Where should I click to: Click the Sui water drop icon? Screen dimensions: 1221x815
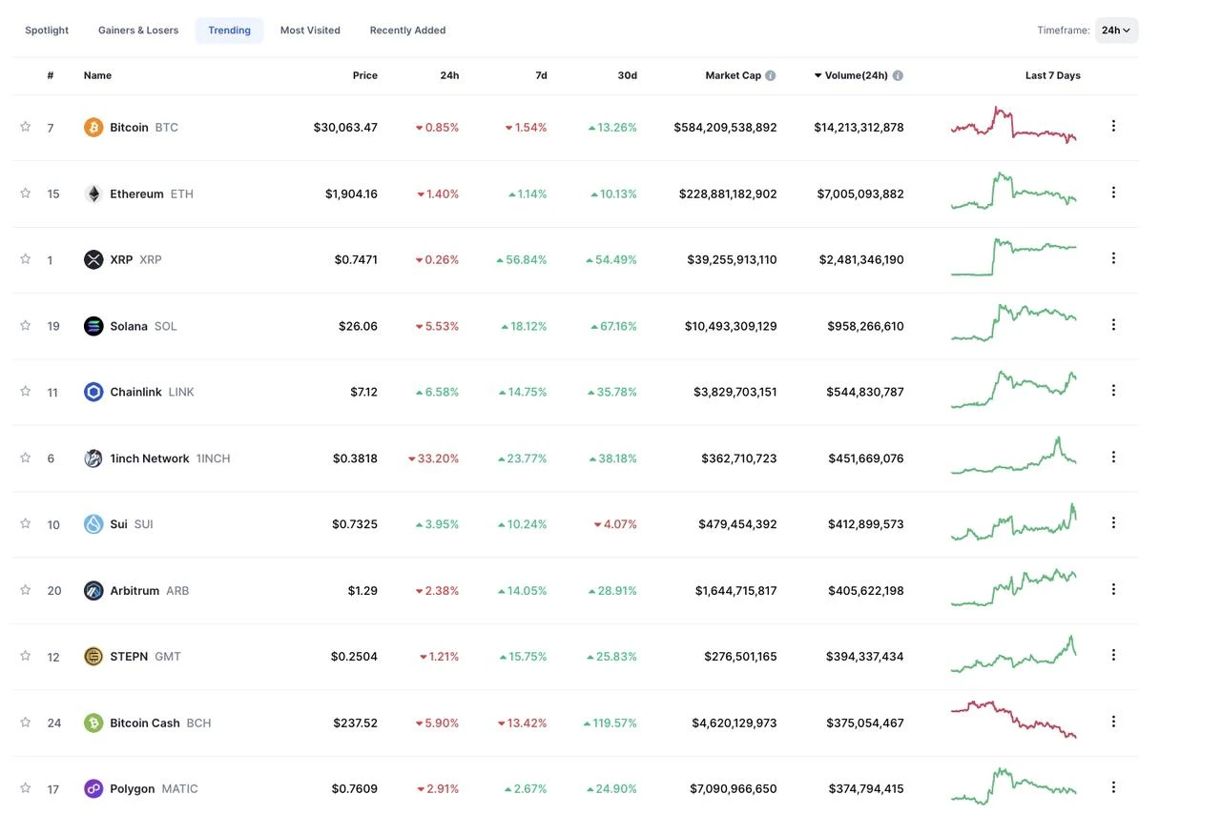[93, 524]
